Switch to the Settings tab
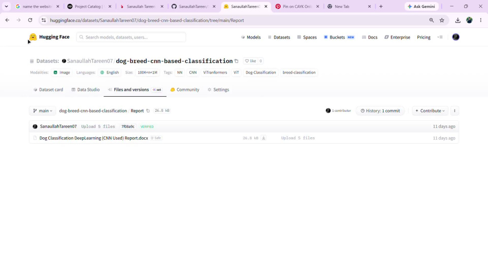The image size is (488, 275). point(218,90)
